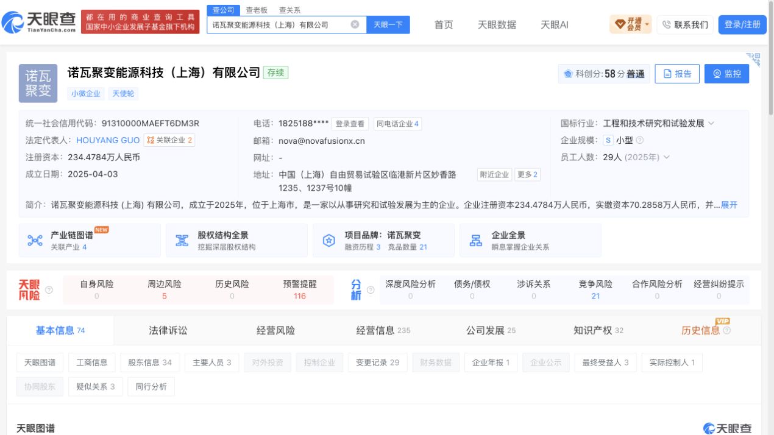Switch to the 知识产权 tab

point(598,330)
